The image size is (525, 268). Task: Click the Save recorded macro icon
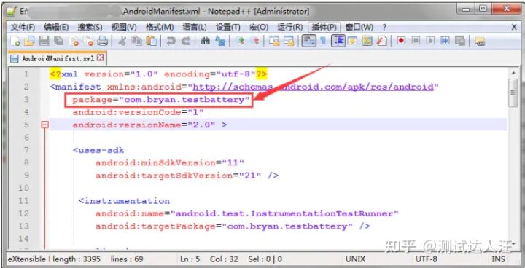[460, 41]
